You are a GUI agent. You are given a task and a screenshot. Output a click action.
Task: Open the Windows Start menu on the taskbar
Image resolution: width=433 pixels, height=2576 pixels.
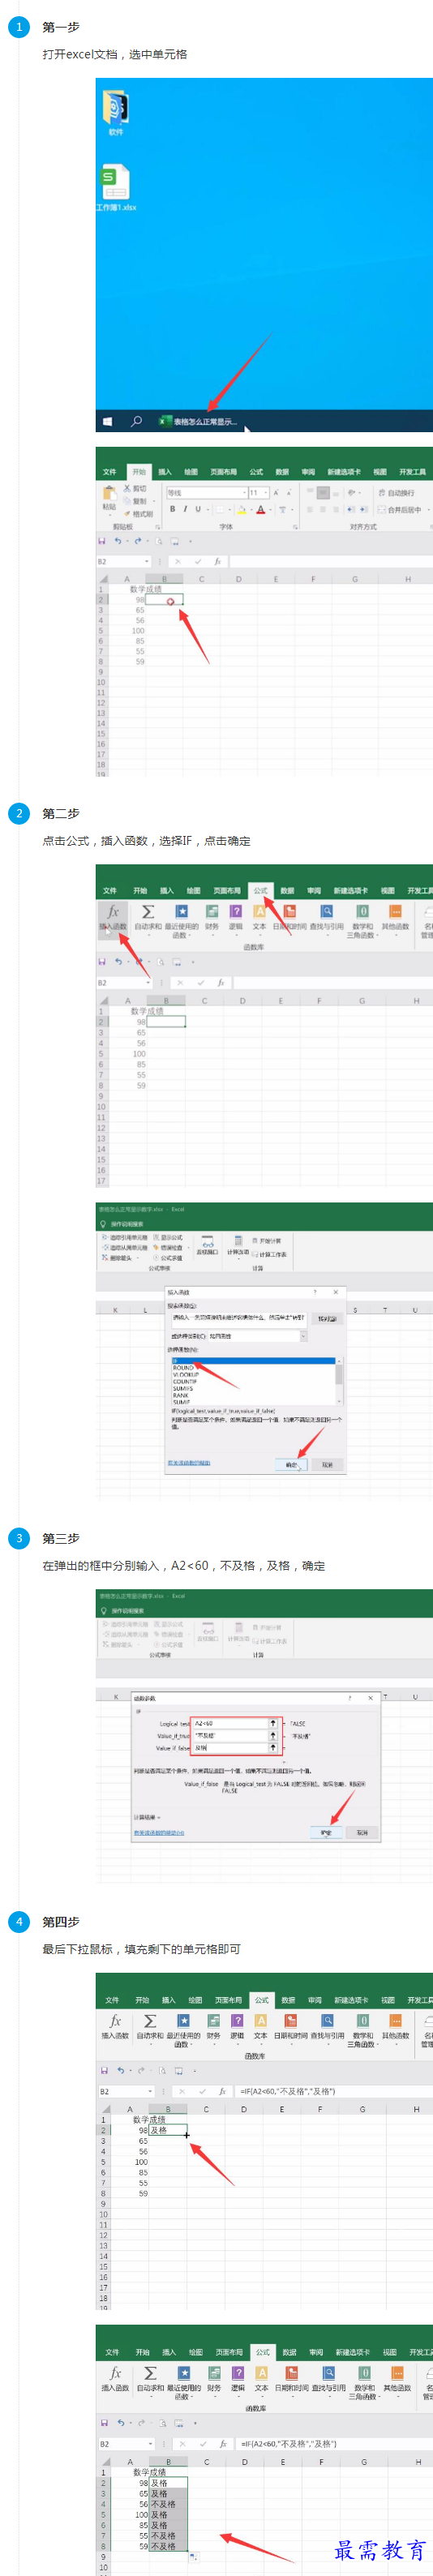(x=108, y=421)
